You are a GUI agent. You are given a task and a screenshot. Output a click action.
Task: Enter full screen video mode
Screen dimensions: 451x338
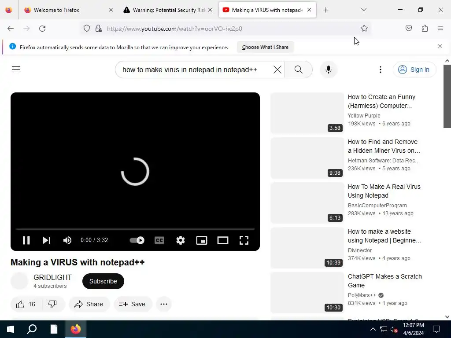(x=244, y=240)
